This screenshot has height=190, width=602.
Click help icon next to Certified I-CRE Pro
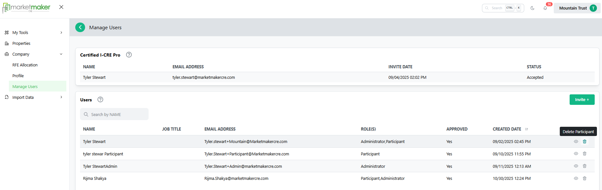pos(129,55)
